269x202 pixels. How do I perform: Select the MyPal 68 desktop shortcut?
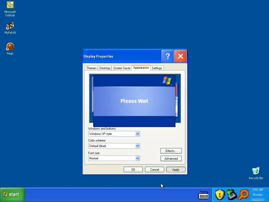click(10, 28)
